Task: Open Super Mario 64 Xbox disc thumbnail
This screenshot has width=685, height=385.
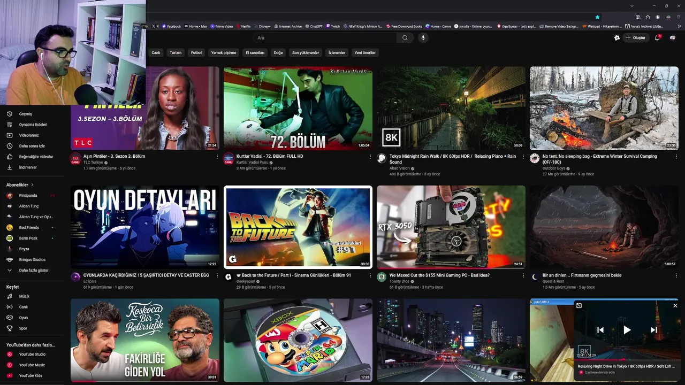Action: coord(298,340)
